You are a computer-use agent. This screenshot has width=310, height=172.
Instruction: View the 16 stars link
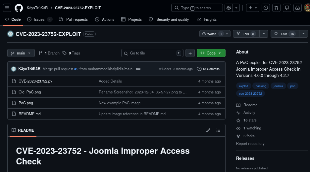pyautogui.click(x=246, y=120)
